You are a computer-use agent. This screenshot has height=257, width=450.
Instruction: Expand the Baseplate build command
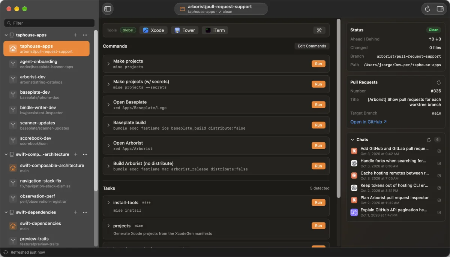coord(108,125)
